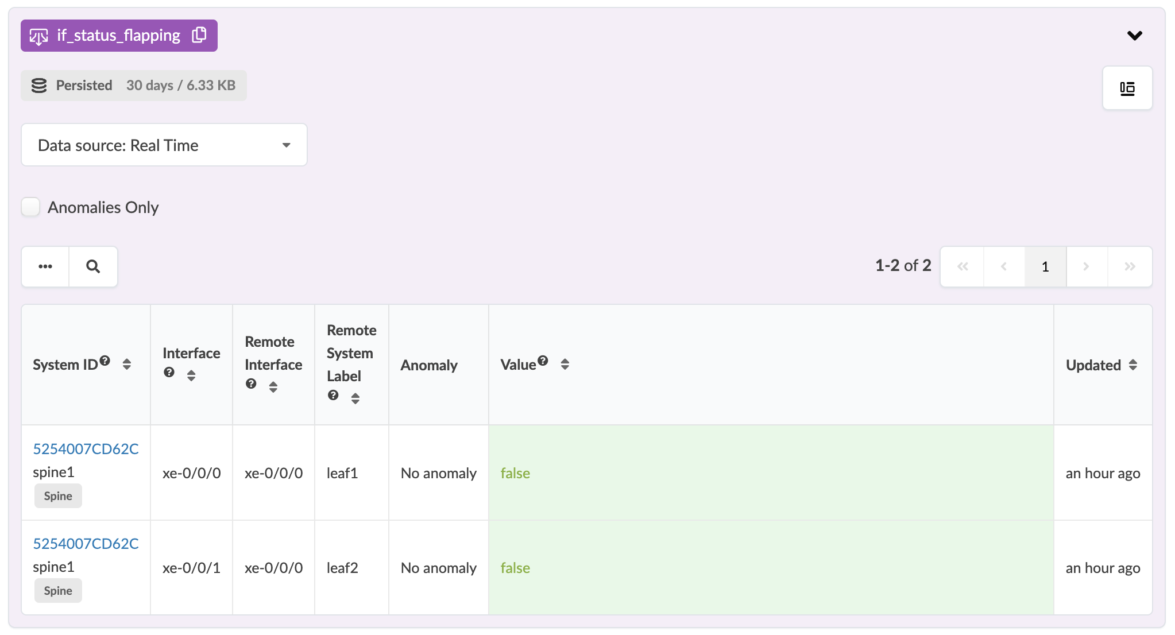Sort by Remote System Label column
Screen dimensions: 1175x635
(x=355, y=398)
